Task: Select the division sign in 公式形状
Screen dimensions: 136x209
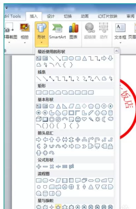Action: (58, 167)
